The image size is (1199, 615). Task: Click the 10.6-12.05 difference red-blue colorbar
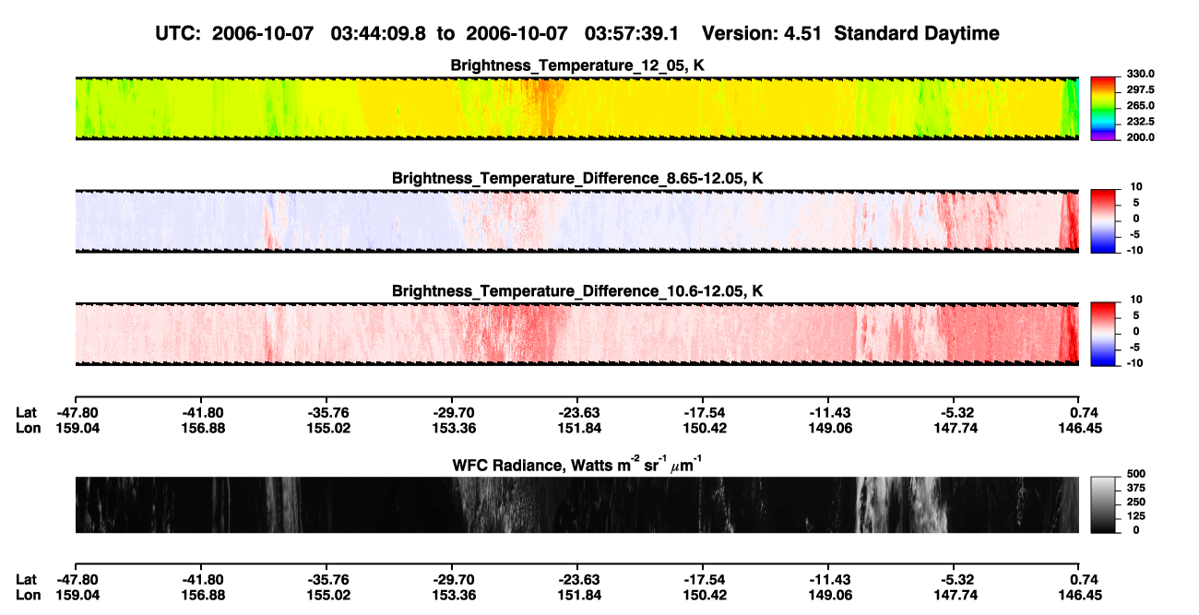tap(1103, 334)
